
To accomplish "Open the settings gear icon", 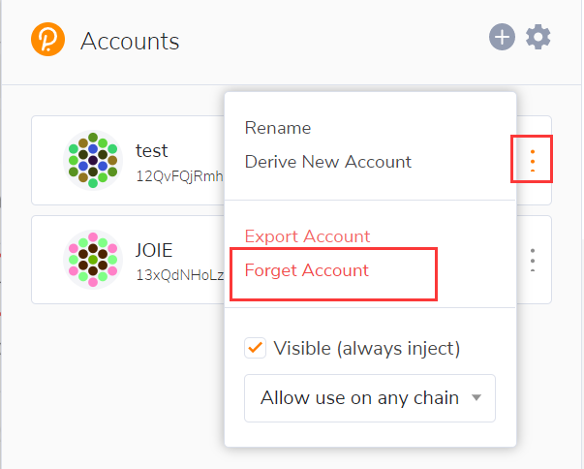I will (x=538, y=37).
